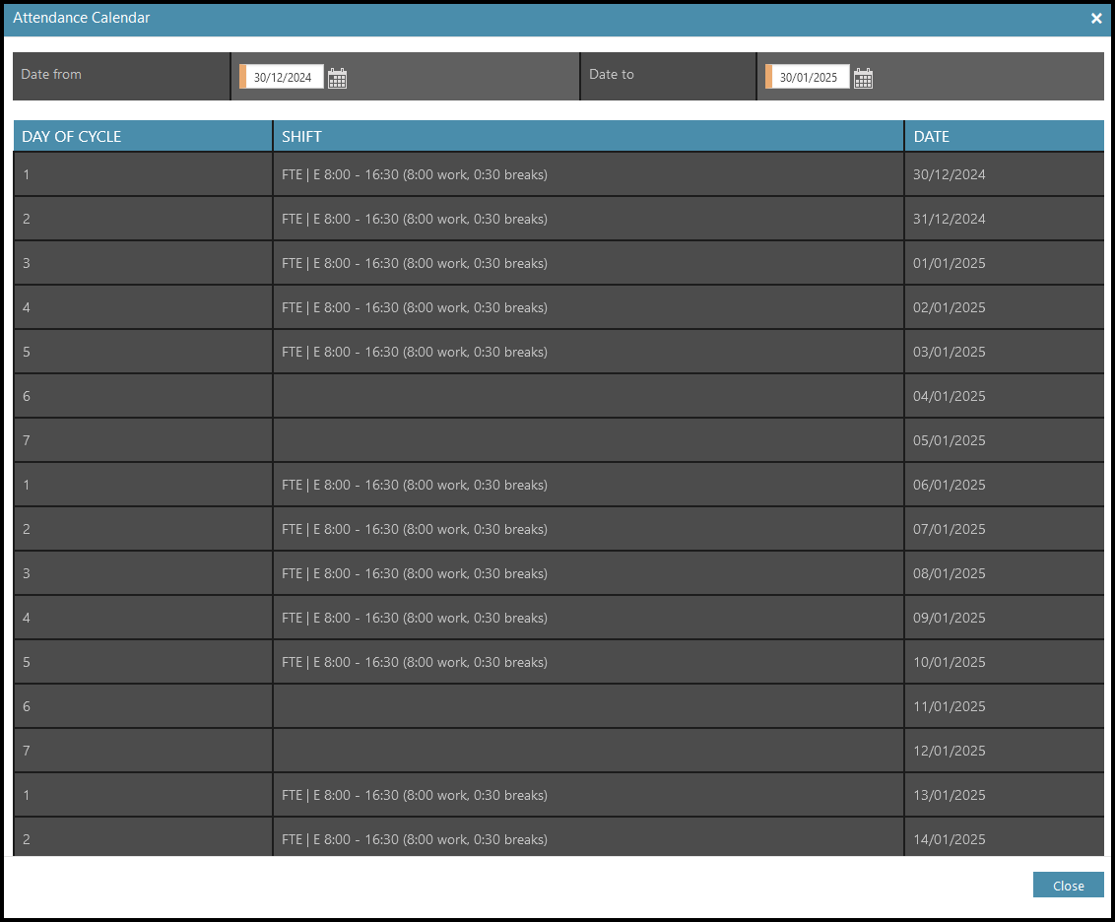This screenshot has width=1115, height=922.
Task: Select the empty shift cell for 04/01/2025
Action: 588,397
